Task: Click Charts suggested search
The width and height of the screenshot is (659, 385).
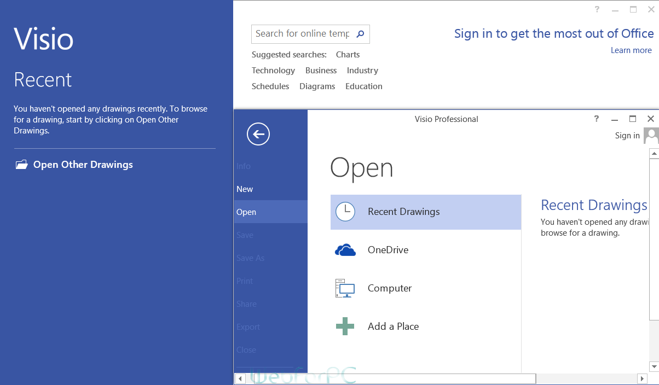Action: point(348,55)
